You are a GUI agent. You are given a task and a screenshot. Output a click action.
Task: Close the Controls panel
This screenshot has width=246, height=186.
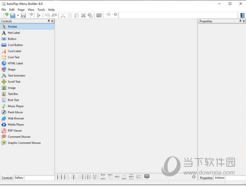[x=52, y=21]
